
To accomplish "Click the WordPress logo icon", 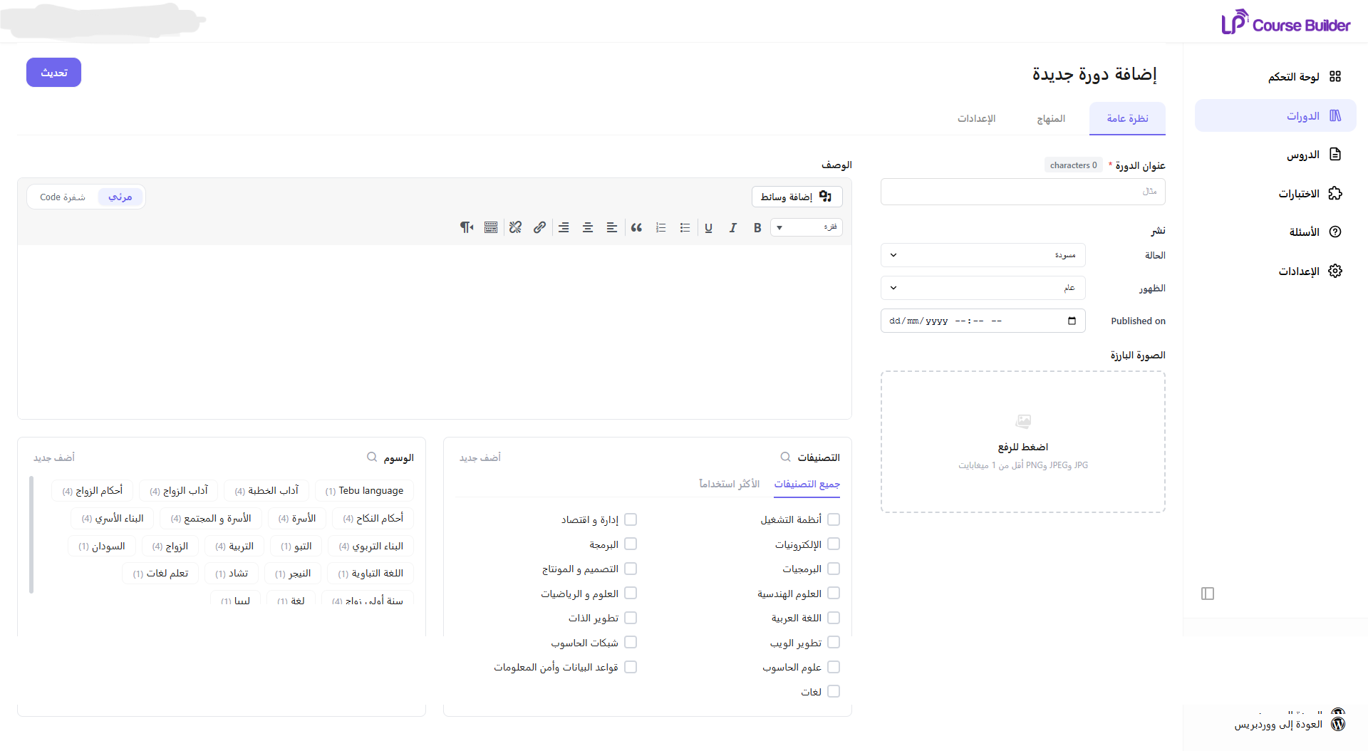I will click(1338, 724).
